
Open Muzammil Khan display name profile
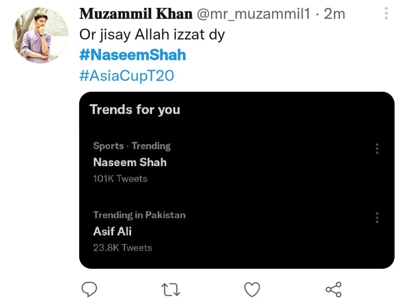coord(136,14)
